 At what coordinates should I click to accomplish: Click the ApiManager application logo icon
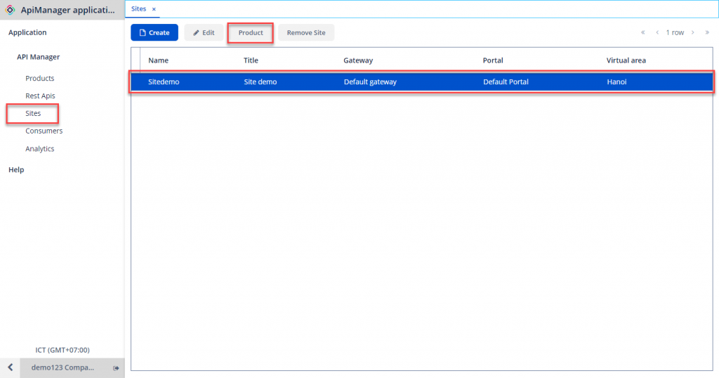[11, 10]
